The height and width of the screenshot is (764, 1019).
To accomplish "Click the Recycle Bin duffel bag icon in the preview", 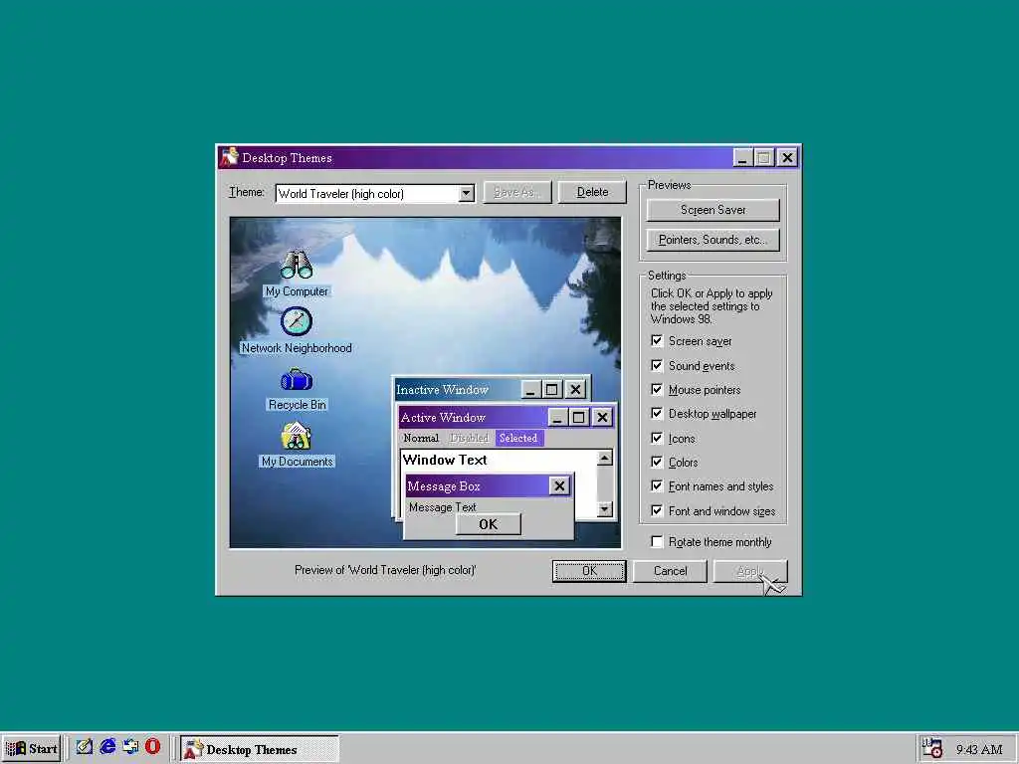I will 297,379.
